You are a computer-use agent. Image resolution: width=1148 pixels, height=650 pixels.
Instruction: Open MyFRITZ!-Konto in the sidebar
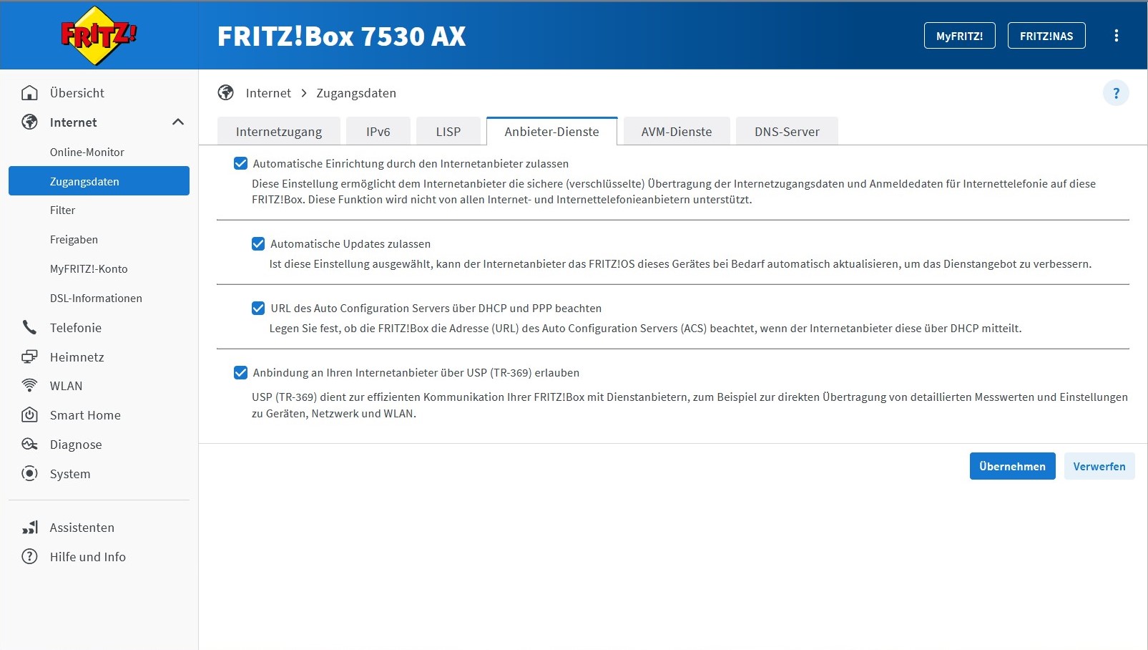(x=99, y=269)
